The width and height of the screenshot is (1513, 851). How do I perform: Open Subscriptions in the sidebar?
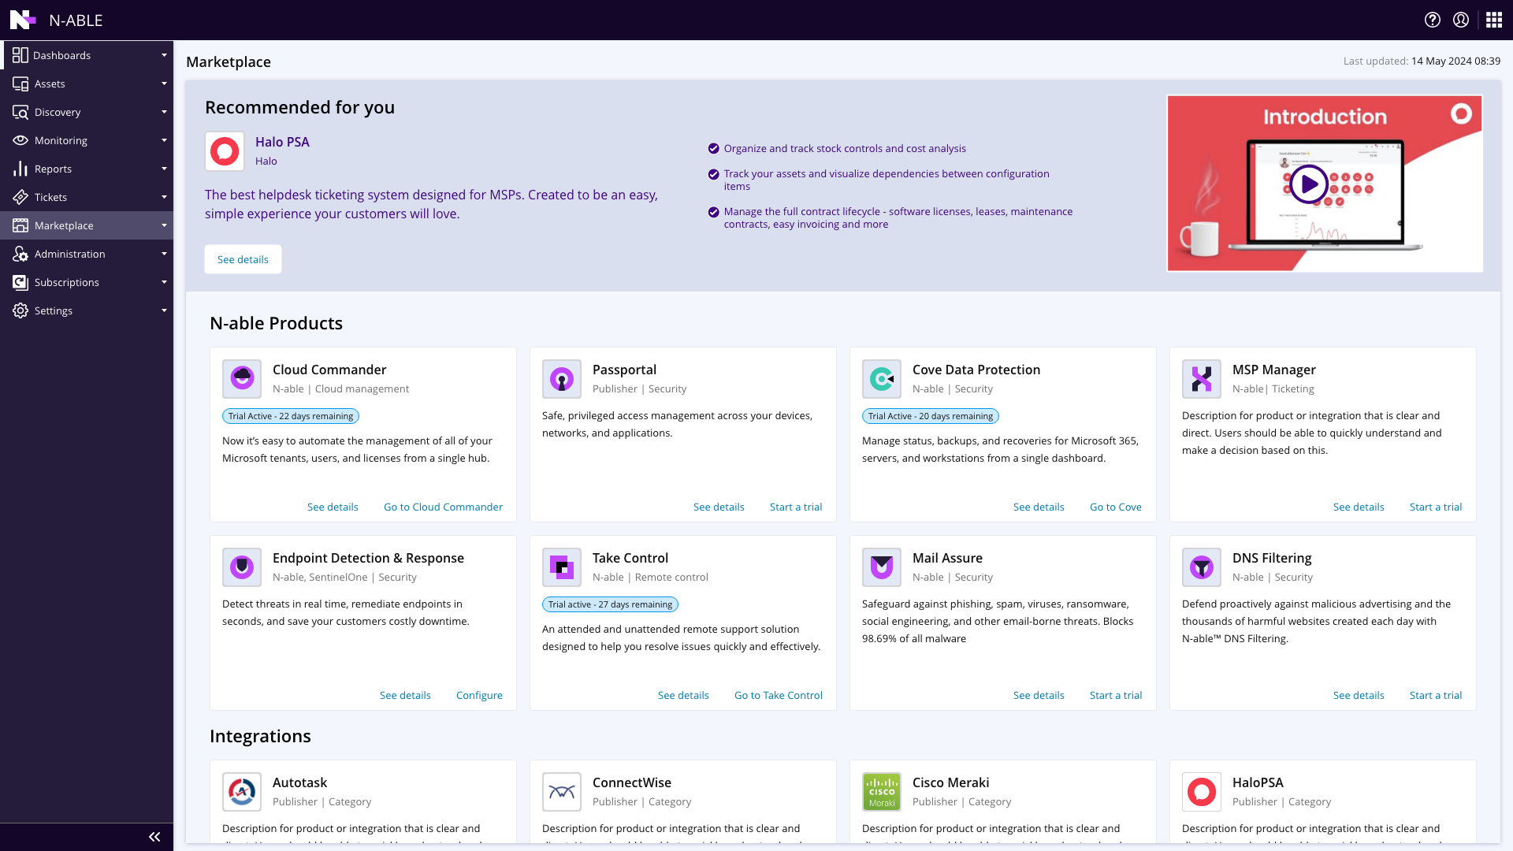[x=87, y=282]
